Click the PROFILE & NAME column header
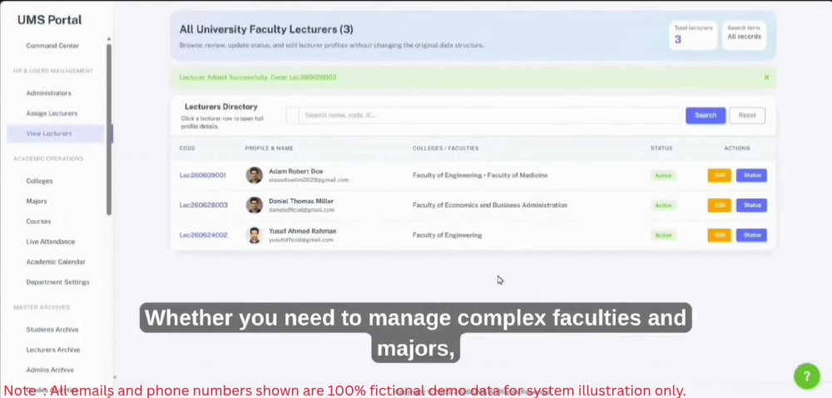The image size is (832, 398). click(x=269, y=148)
